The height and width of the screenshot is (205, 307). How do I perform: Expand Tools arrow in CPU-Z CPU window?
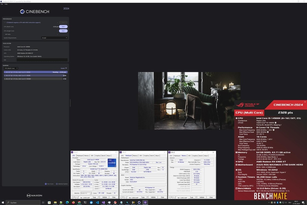tap(98, 198)
